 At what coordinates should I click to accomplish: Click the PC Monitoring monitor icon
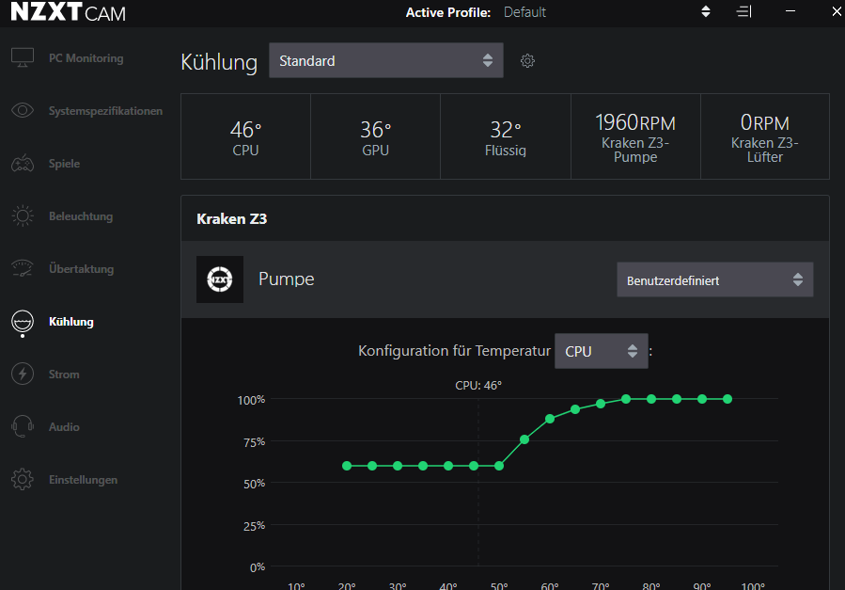[23, 57]
